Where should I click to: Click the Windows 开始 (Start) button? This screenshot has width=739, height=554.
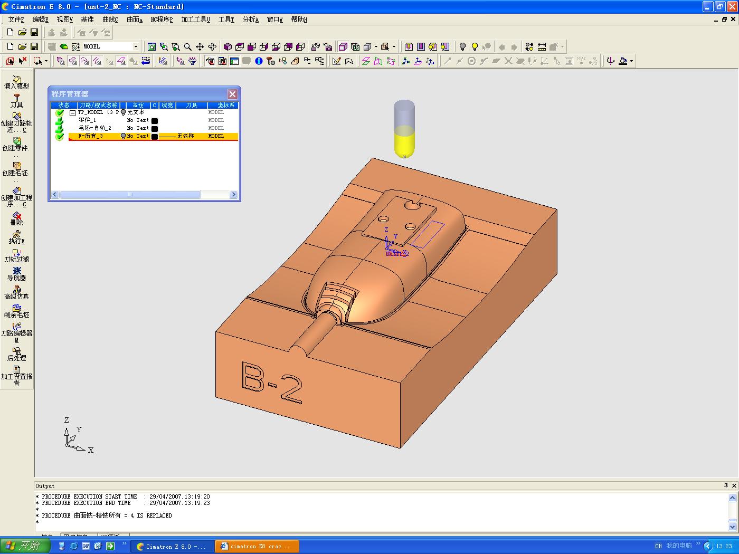[x=25, y=546]
